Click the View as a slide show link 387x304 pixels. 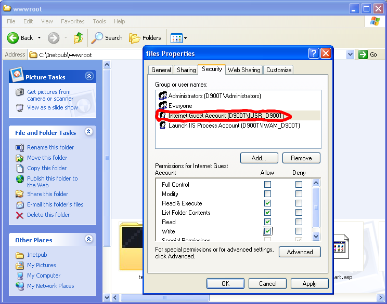point(53,107)
